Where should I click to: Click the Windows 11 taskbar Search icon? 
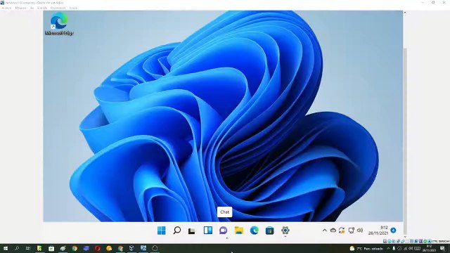(x=177, y=231)
